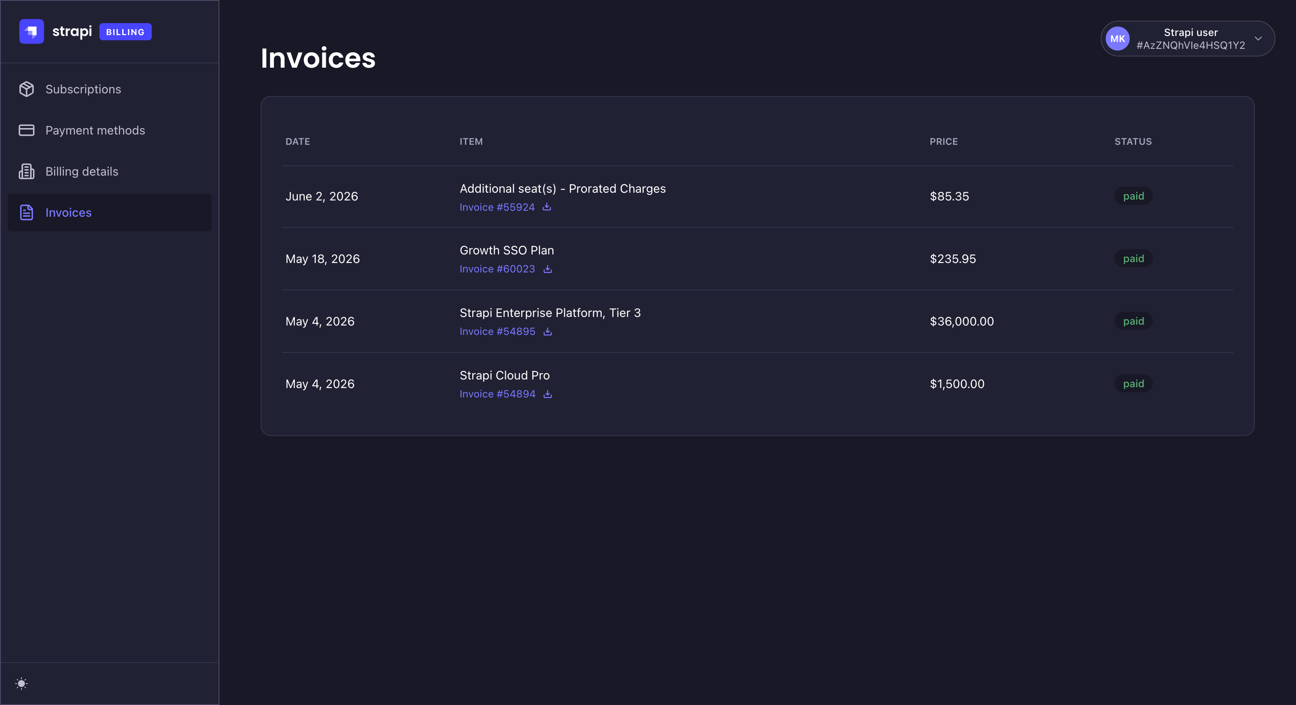Click the May 18, 2026 date cell
1296x705 pixels.
322,259
